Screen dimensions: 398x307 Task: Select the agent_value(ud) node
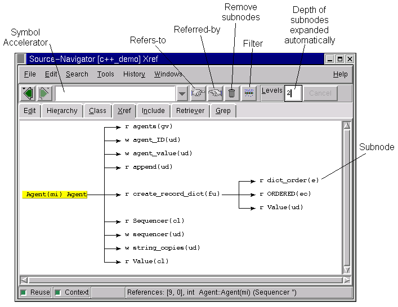[159, 153]
